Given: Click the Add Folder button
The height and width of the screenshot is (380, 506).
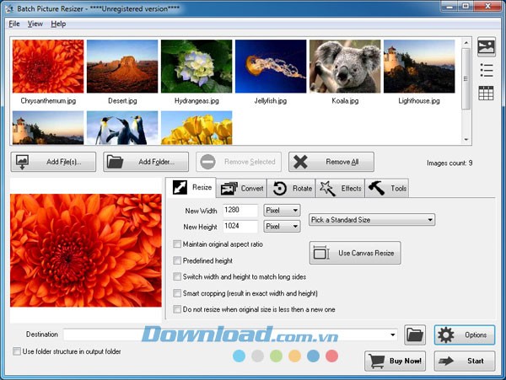Looking at the screenshot, I should (x=145, y=162).
